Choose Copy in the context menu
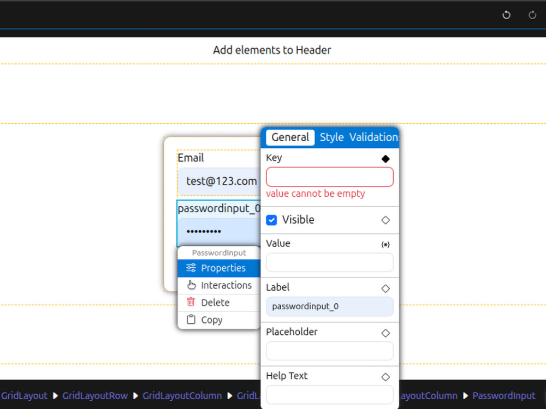 click(x=219, y=320)
